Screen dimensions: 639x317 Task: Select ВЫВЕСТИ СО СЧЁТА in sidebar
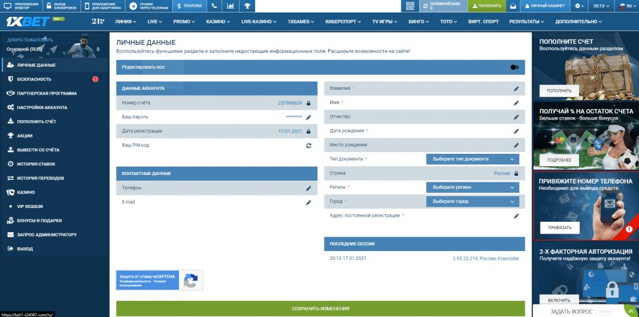point(55,149)
